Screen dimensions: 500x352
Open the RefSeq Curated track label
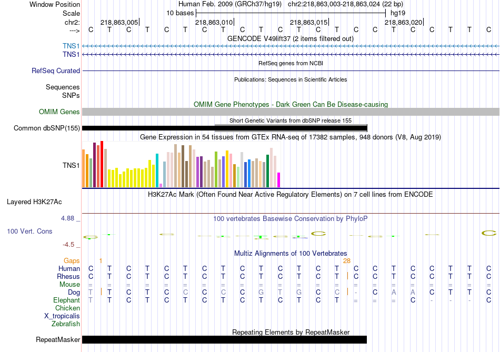click(56, 71)
